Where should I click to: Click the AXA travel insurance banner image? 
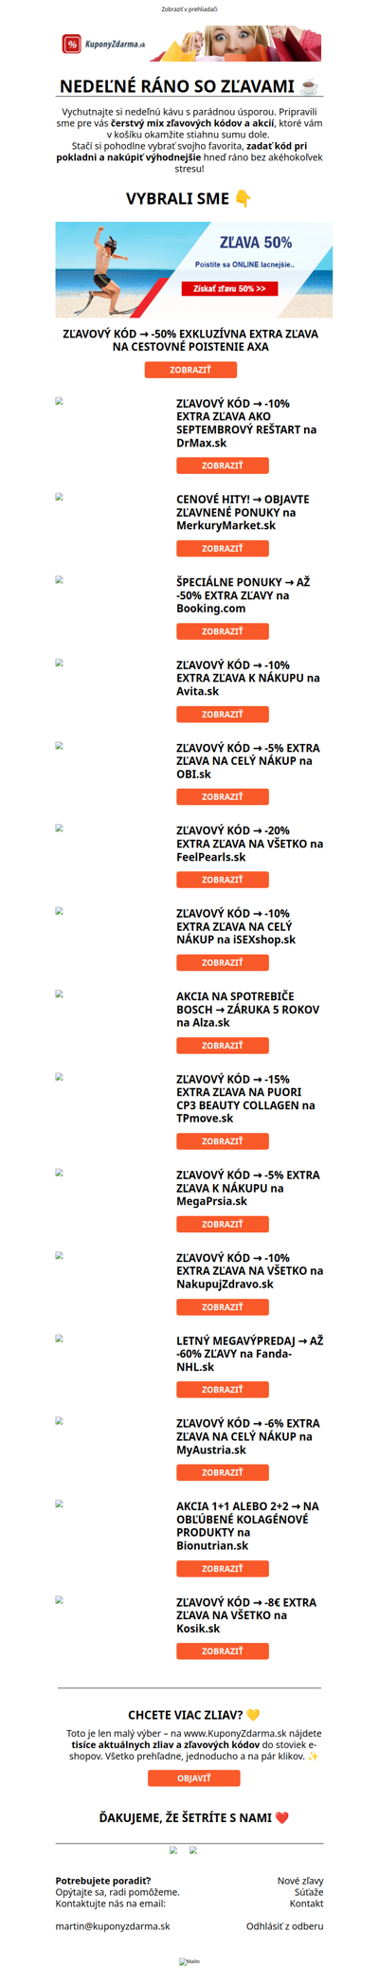[x=193, y=269]
